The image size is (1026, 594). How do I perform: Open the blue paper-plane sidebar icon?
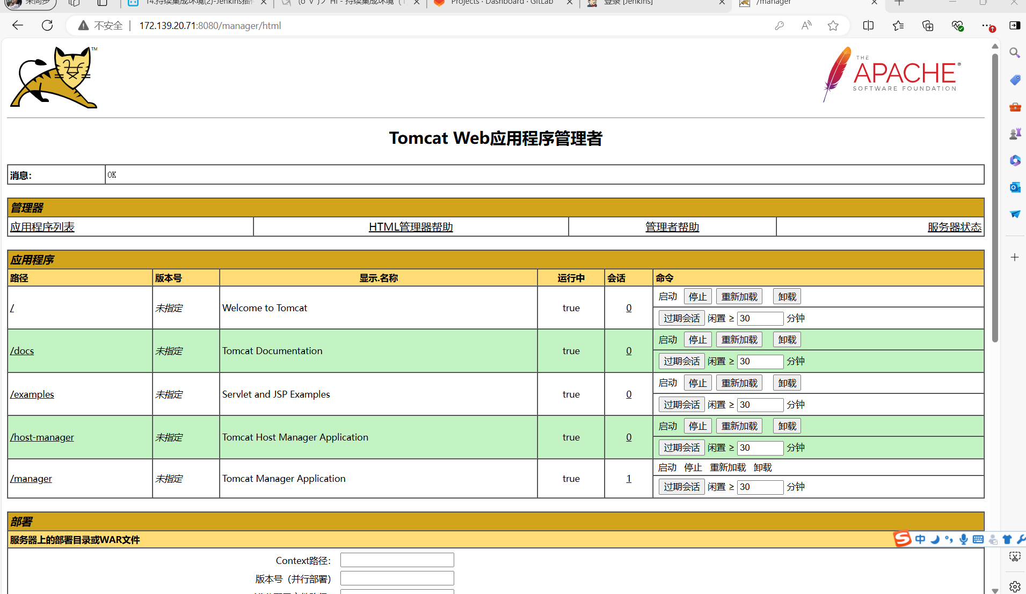click(x=1015, y=214)
